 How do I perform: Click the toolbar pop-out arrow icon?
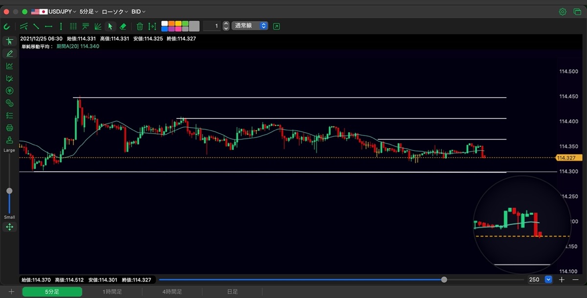(x=277, y=26)
